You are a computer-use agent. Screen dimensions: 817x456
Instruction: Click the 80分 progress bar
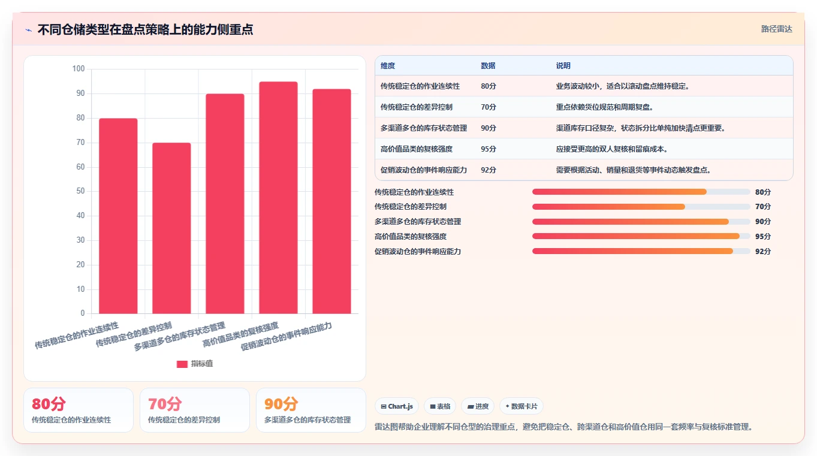641,192
